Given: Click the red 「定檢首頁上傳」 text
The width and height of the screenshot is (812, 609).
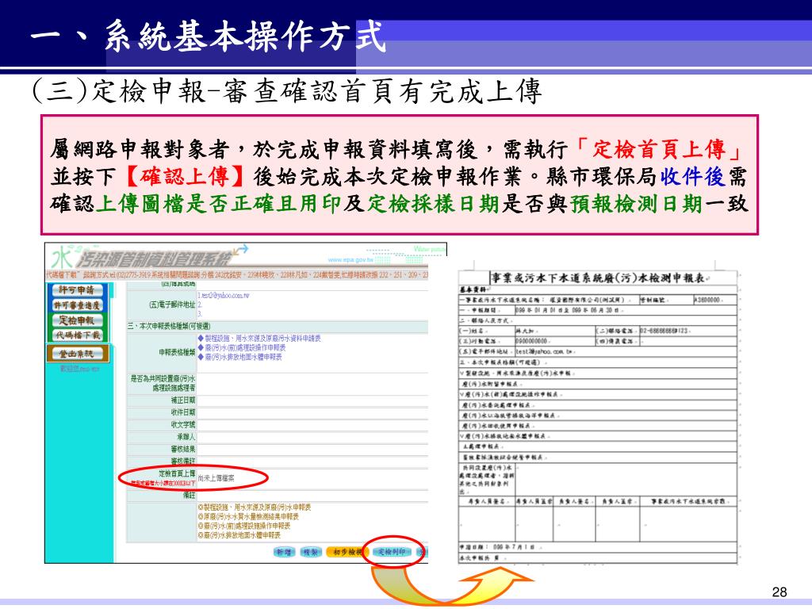Looking at the screenshot, I should pos(658,150).
